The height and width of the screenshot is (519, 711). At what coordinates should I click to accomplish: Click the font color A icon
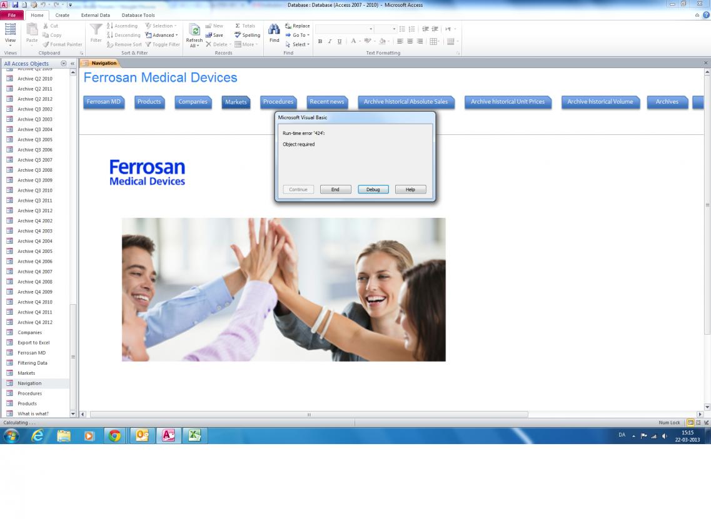(x=353, y=41)
